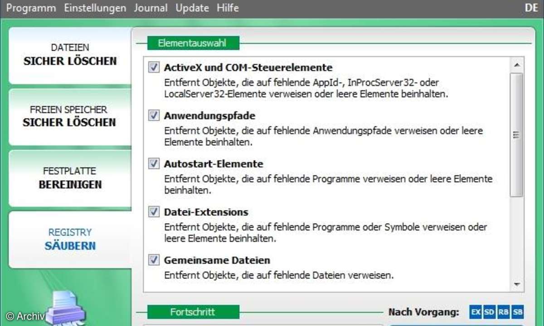Click the Autostart-Elemente heading text

pyautogui.click(x=214, y=163)
